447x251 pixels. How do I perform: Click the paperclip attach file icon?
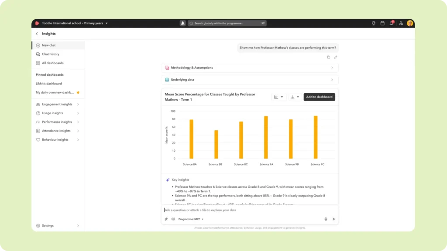(166, 219)
